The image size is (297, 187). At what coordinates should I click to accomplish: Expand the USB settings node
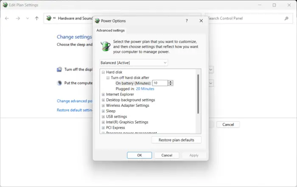tap(103, 117)
